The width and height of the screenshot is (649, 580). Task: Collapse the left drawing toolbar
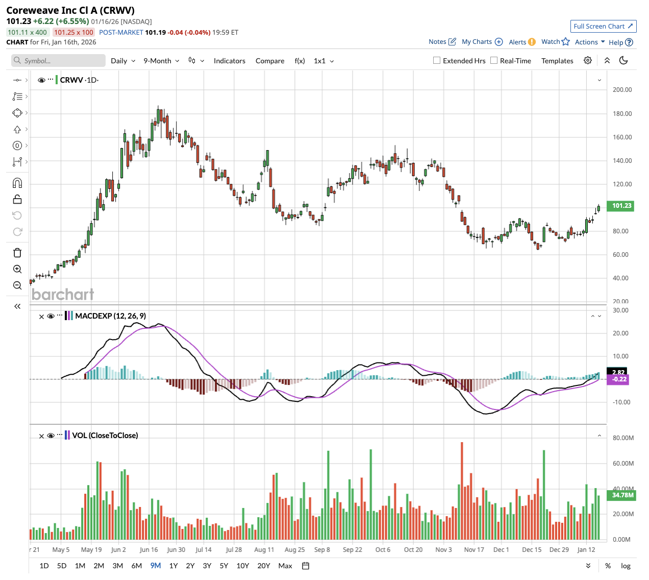17,306
